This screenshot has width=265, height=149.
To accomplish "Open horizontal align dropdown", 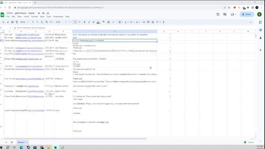I will (x=120, y=22).
